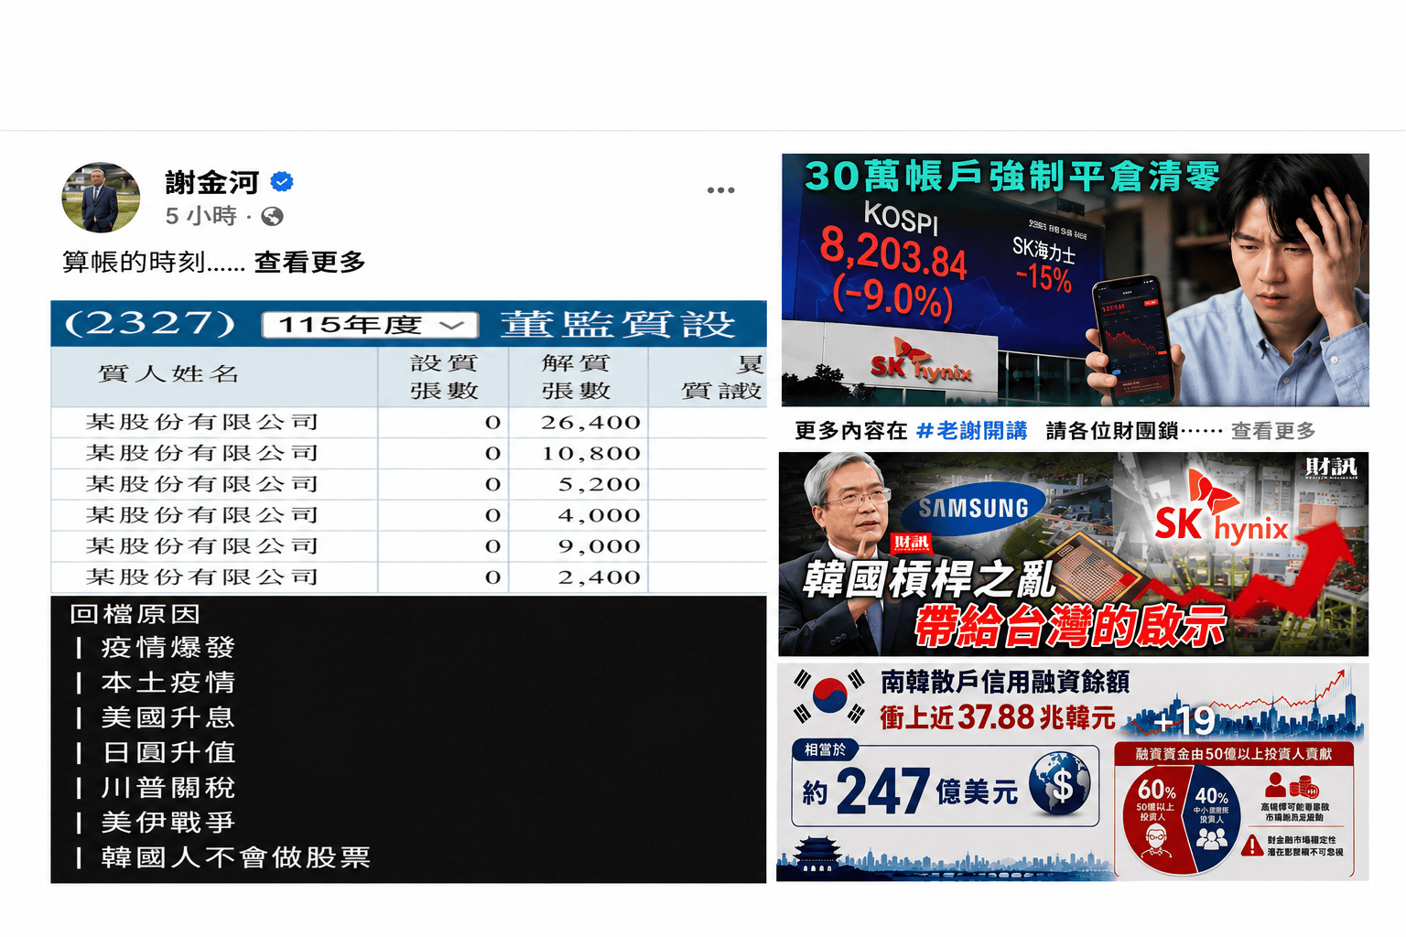The width and height of the screenshot is (1406, 937).
Task: Open 謝金河's profile picture
Action: (x=101, y=198)
